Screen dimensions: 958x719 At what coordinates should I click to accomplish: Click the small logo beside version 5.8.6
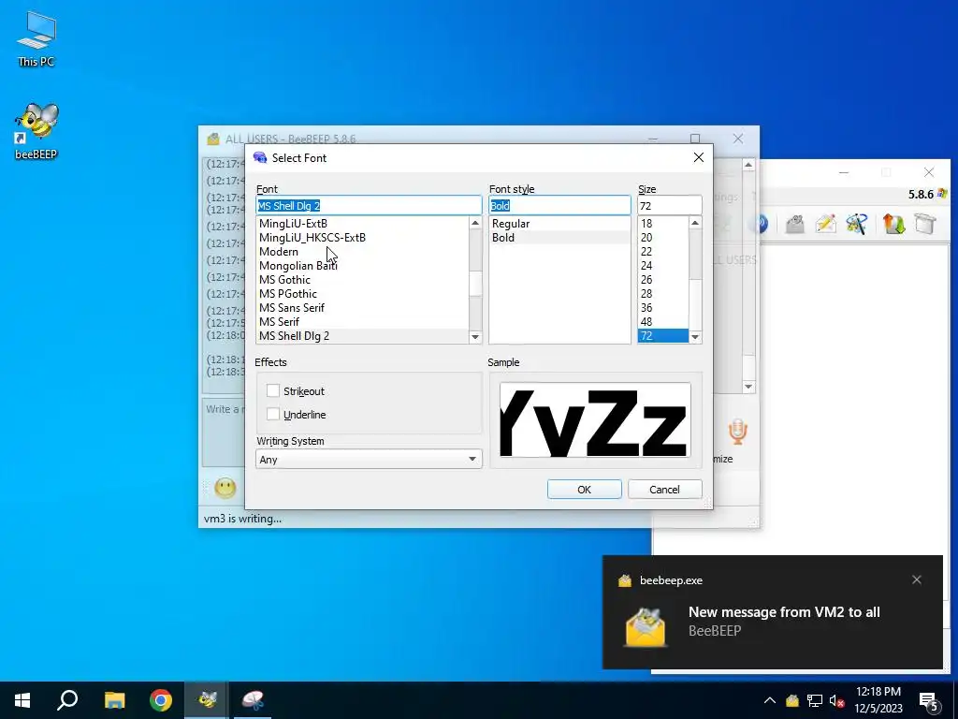(x=942, y=194)
